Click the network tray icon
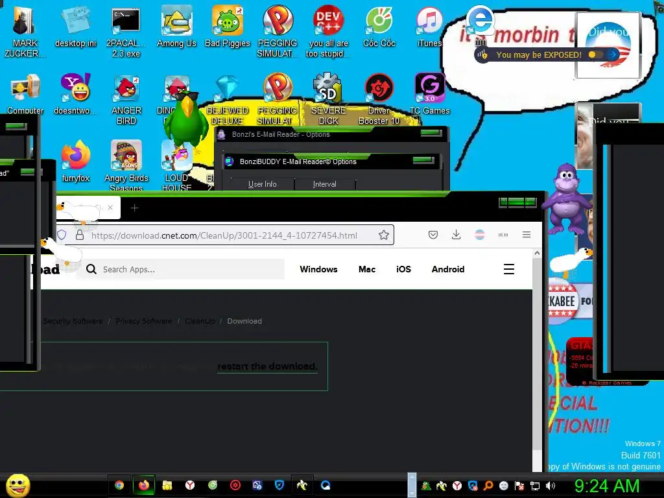664x498 pixels. 535,486
